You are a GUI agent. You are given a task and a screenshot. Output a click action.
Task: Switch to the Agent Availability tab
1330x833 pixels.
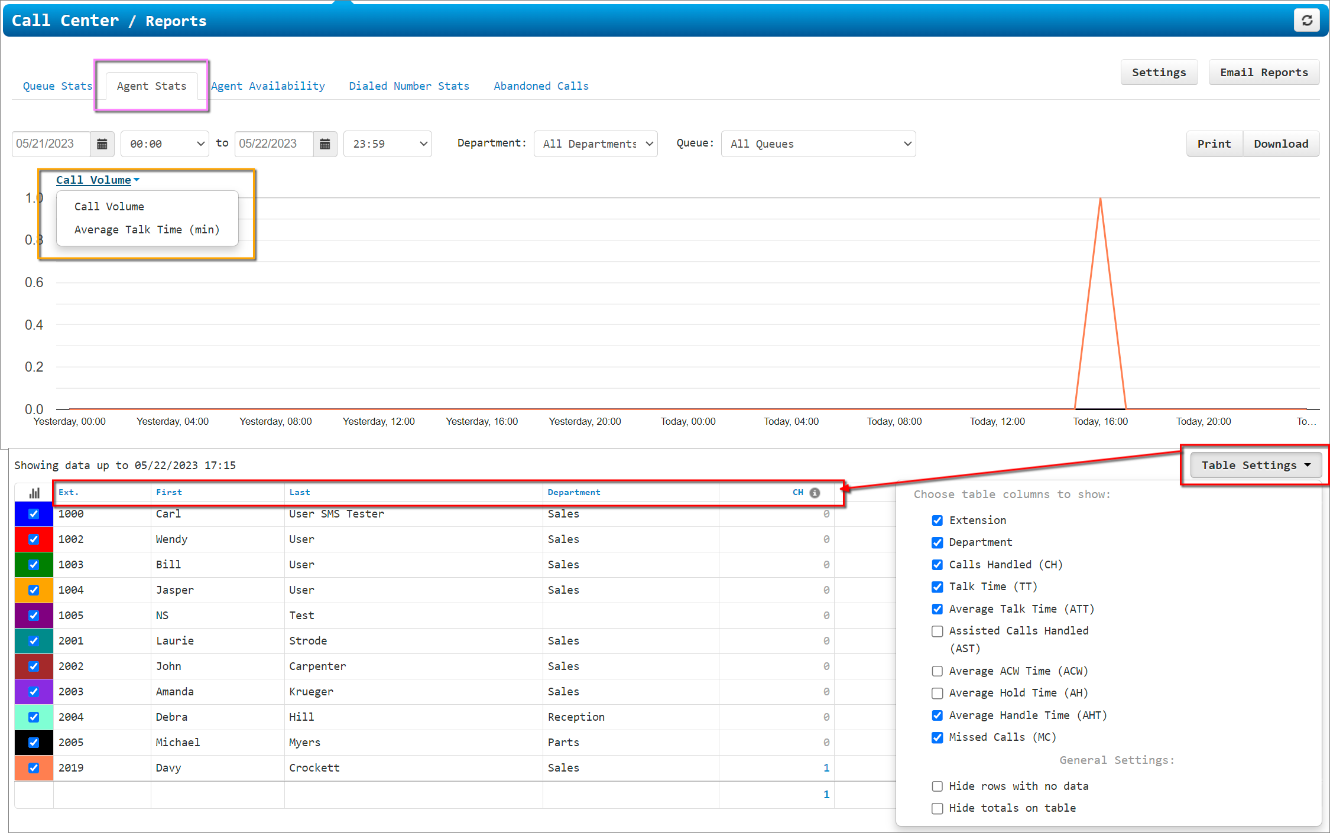(268, 86)
